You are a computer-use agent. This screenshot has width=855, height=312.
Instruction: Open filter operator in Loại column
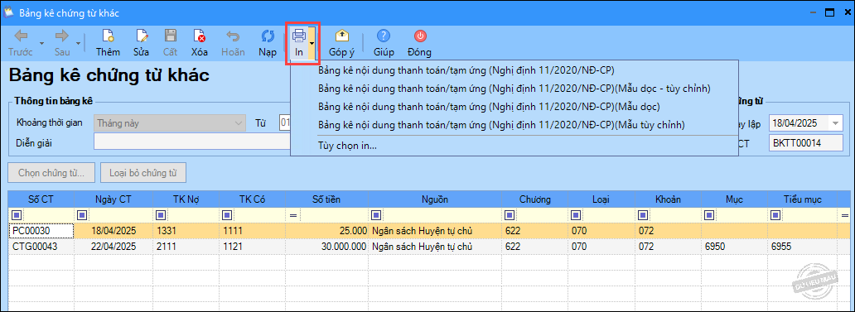(x=576, y=215)
